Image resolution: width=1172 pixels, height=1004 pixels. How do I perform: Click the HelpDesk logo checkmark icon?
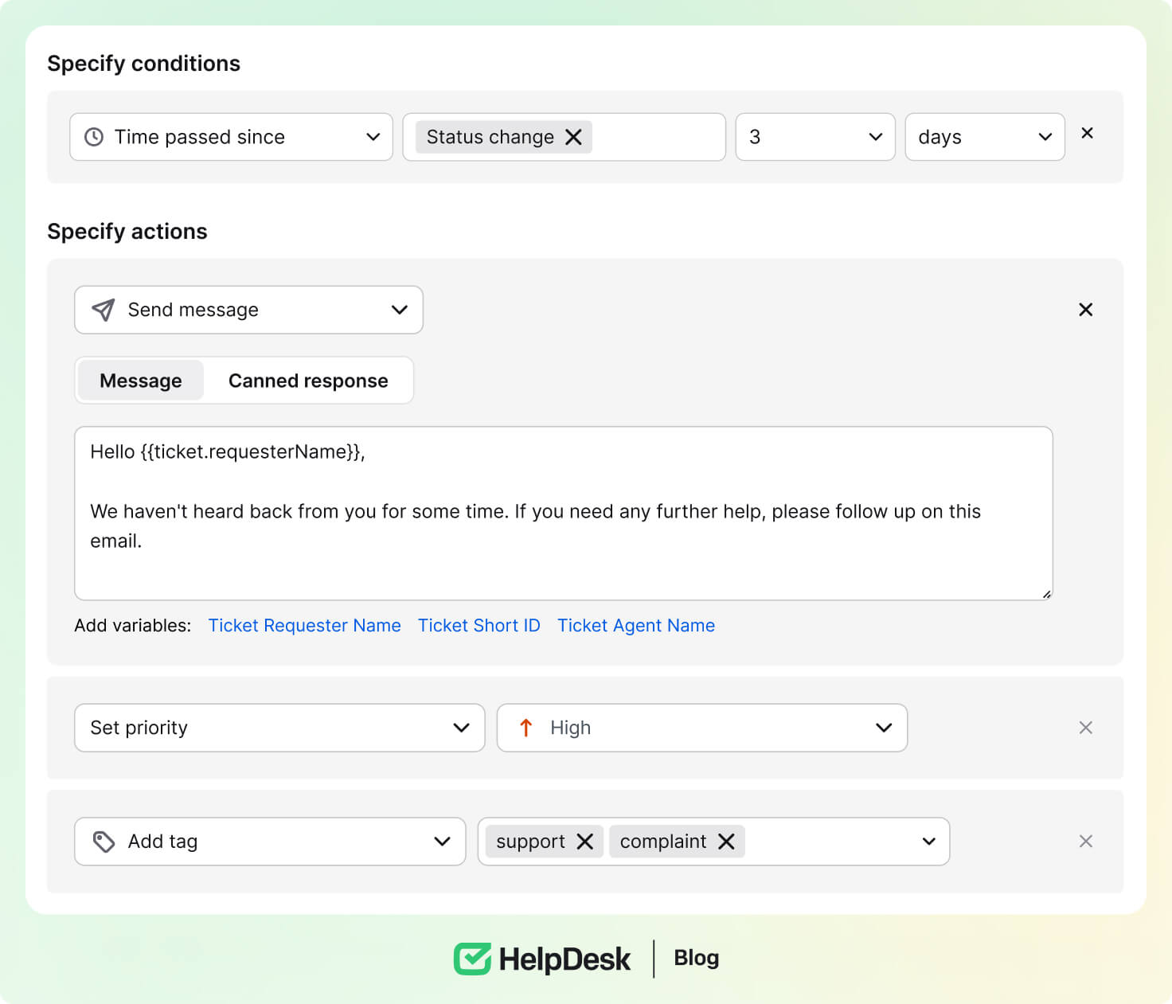pos(473,959)
